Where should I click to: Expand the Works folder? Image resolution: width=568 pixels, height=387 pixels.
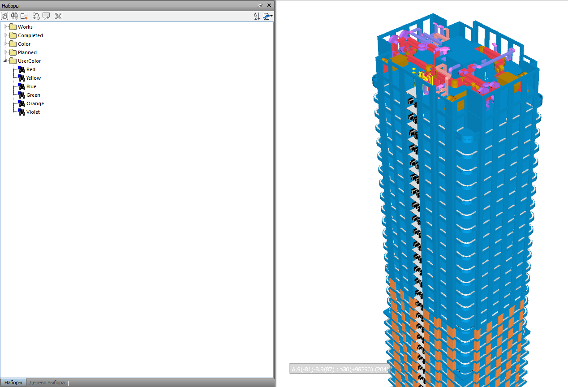6,27
